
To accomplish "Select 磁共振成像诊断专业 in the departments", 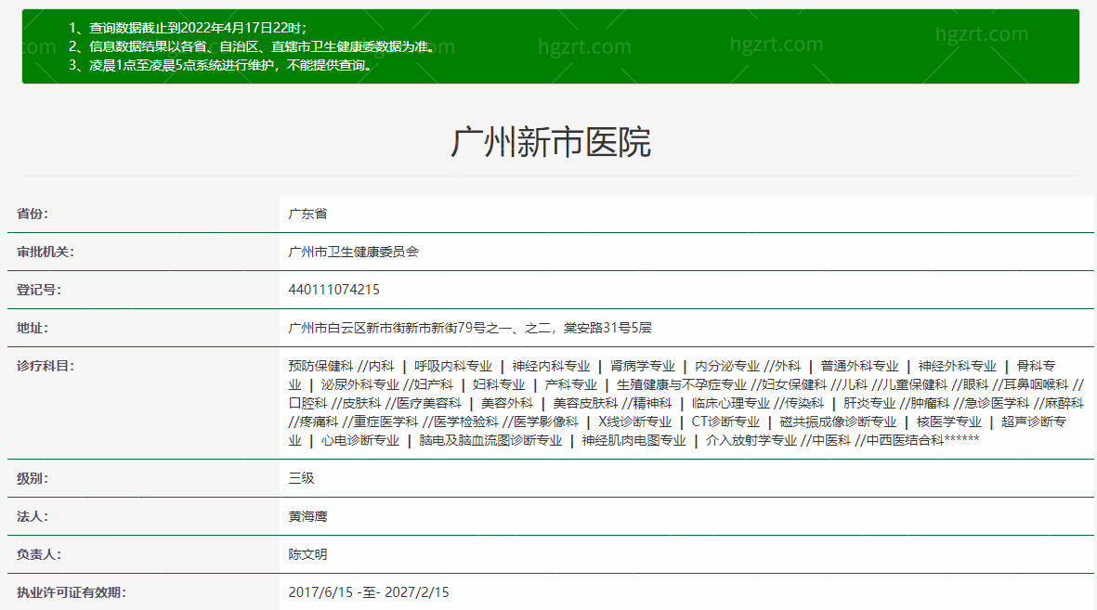I will [x=838, y=422].
